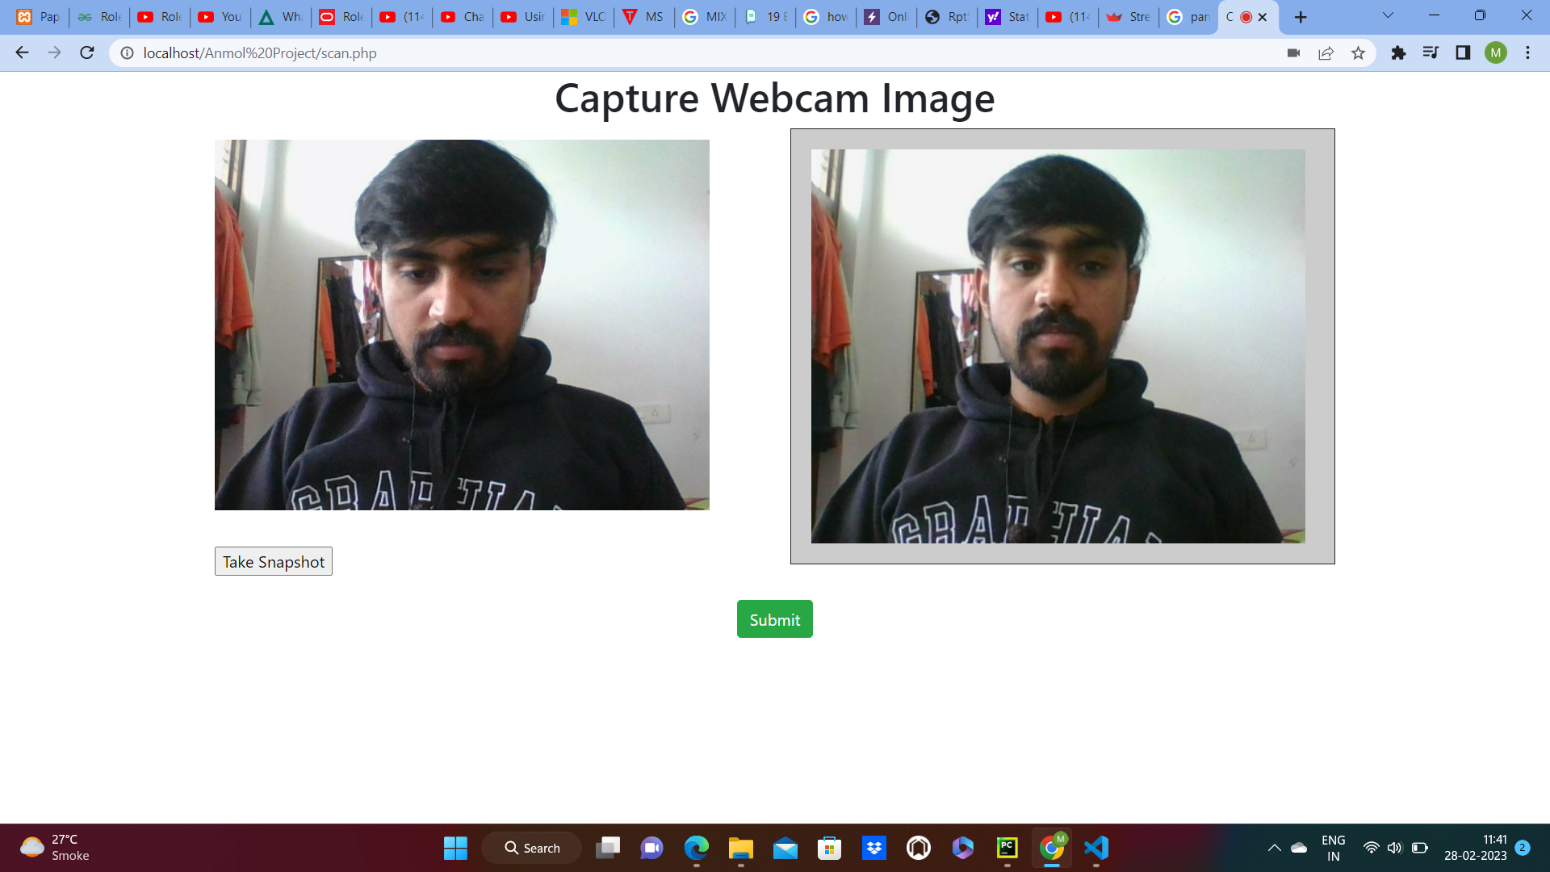
Task: Open the browser share icon
Action: [1326, 52]
